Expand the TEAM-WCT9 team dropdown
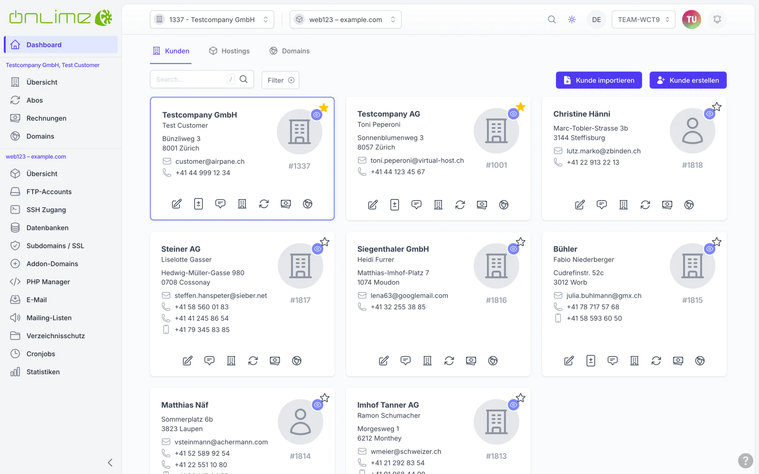This screenshot has height=474, width=759. click(x=643, y=19)
